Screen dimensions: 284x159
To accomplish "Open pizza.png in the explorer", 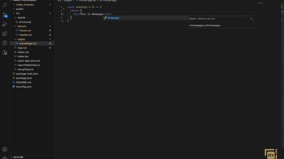I will [x=25, y=22].
